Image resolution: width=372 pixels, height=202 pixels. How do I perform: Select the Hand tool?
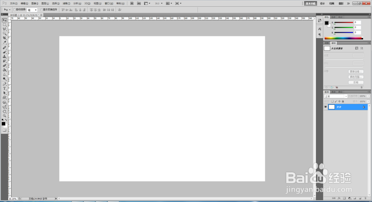(x=4, y=111)
